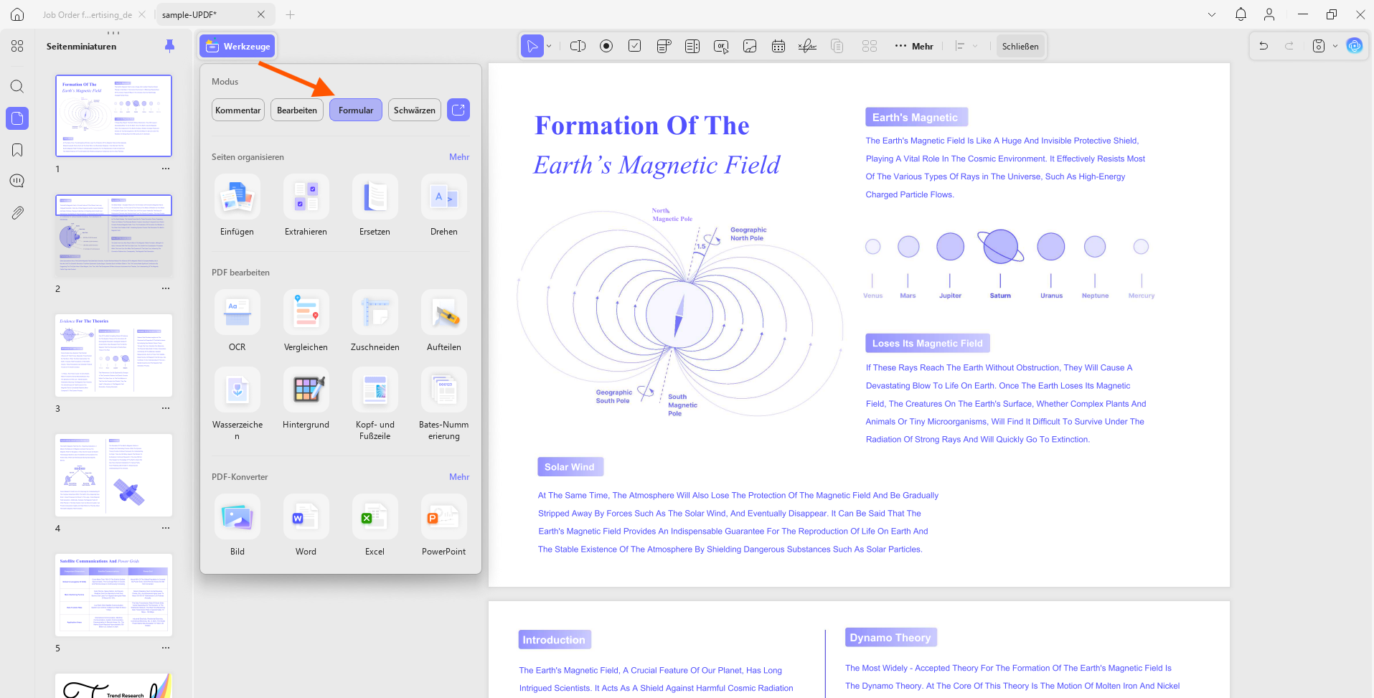Click the share/export icon beside Schwärzen
The image size is (1374, 698).
(458, 110)
